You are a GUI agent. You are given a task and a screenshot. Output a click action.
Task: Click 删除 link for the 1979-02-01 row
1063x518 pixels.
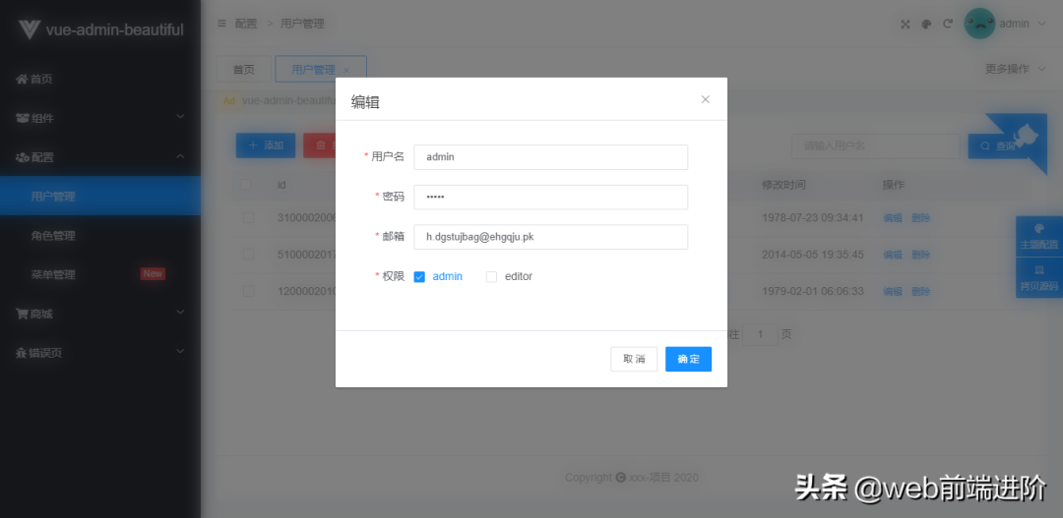pyautogui.click(x=920, y=291)
